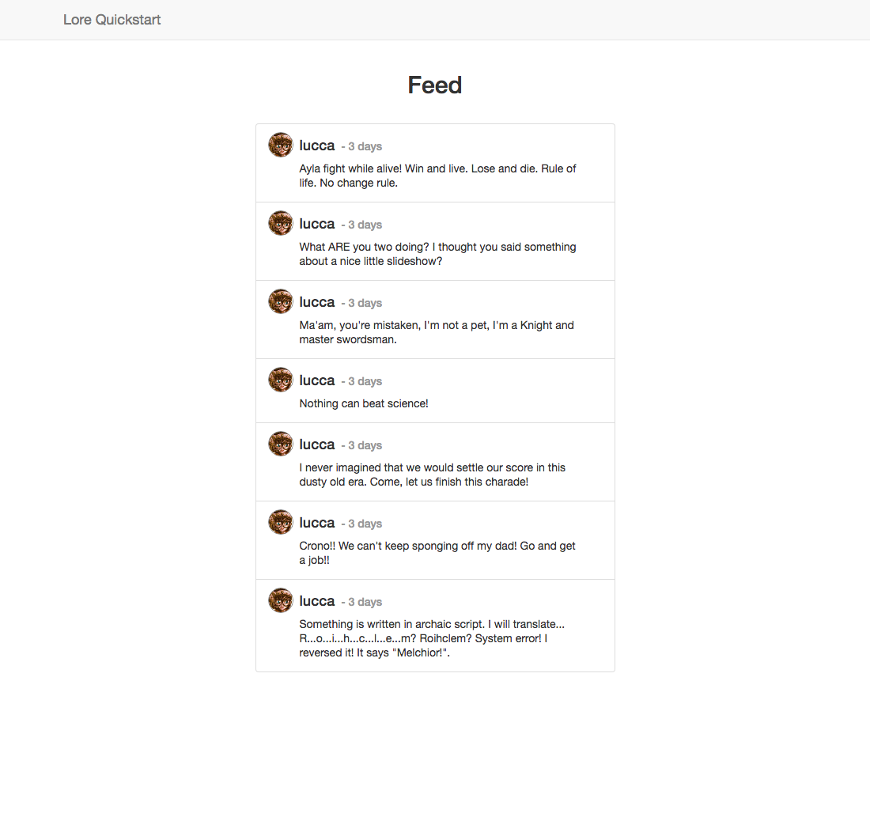Click lucca's avatar on the Knight swordsman post
870x836 pixels.
281,301
